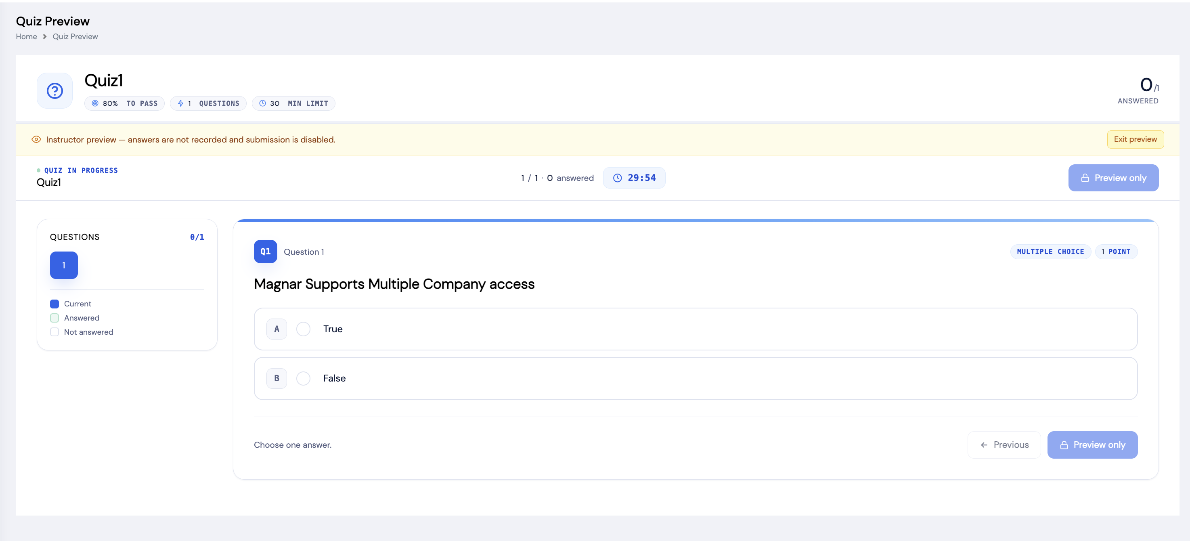Image resolution: width=1190 pixels, height=541 pixels.
Task: Click the lightning icon in Questions badge
Action: click(x=180, y=103)
